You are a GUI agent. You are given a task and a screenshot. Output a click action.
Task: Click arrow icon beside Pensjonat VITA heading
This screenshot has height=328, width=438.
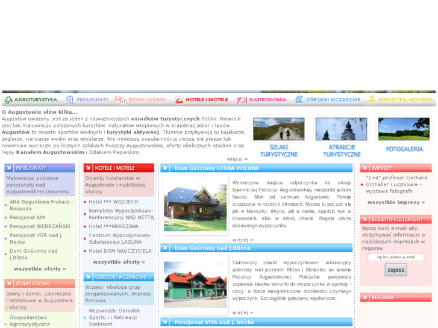click(165, 322)
